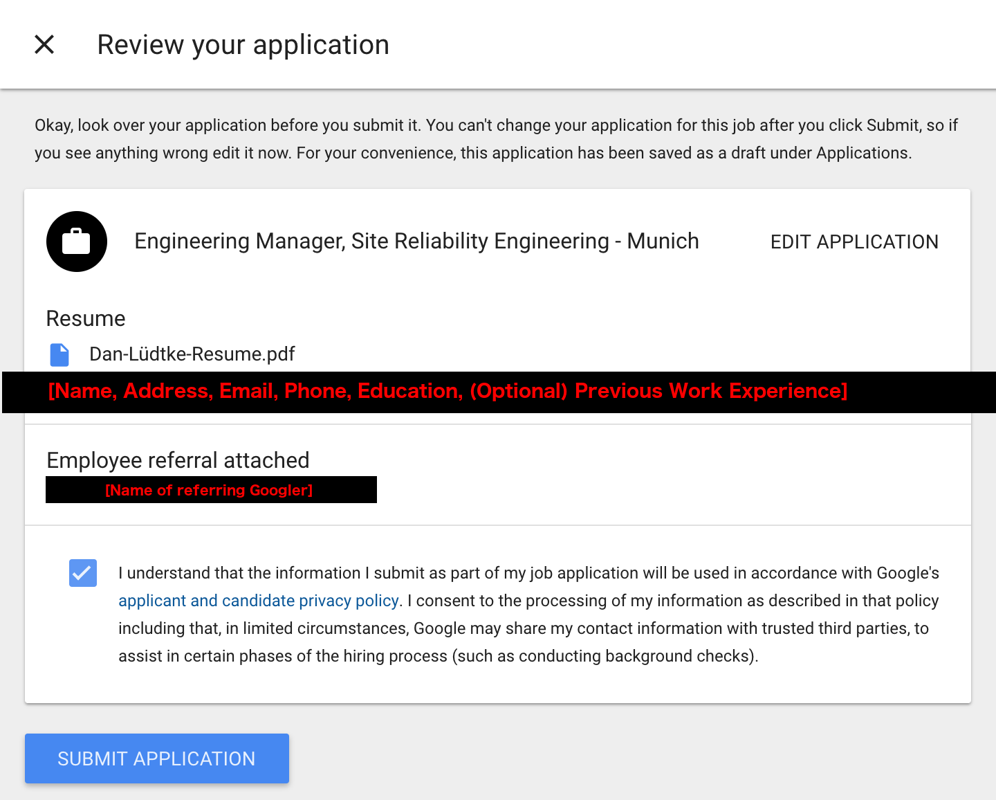Close the Review your application dialog
The image size is (996, 800).
point(44,45)
